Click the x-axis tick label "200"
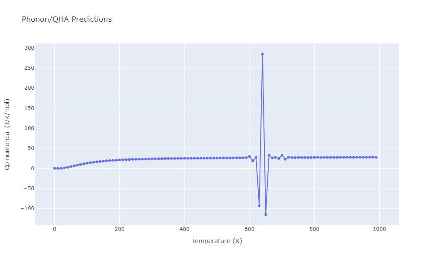This screenshot has height=260, width=434. (119, 230)
